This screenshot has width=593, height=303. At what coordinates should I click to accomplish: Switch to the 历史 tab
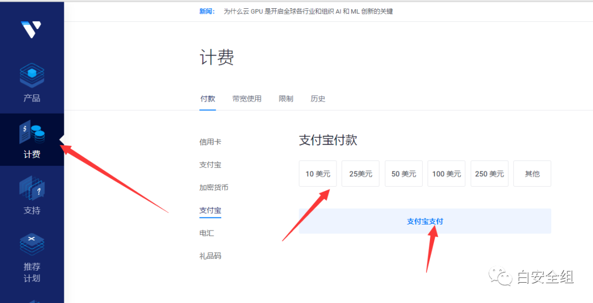(x=318, y=99)
